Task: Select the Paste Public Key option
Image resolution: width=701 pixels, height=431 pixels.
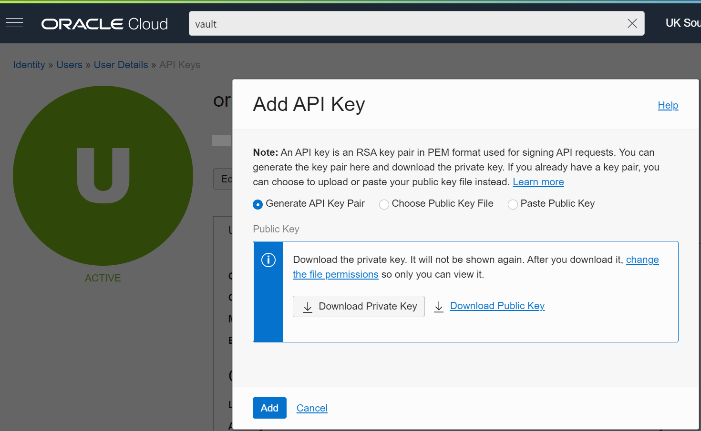Action: [513, 204]
